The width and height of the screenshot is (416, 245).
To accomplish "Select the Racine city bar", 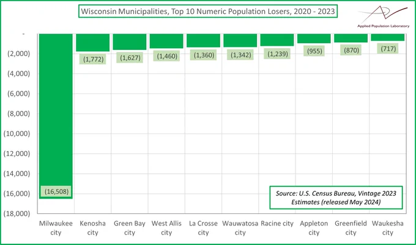I will pyautogui.click(x=277, y=40).
